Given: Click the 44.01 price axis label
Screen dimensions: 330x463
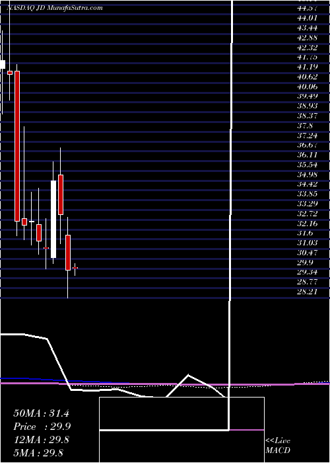Looking at the screenshot, I should (307, 18).
